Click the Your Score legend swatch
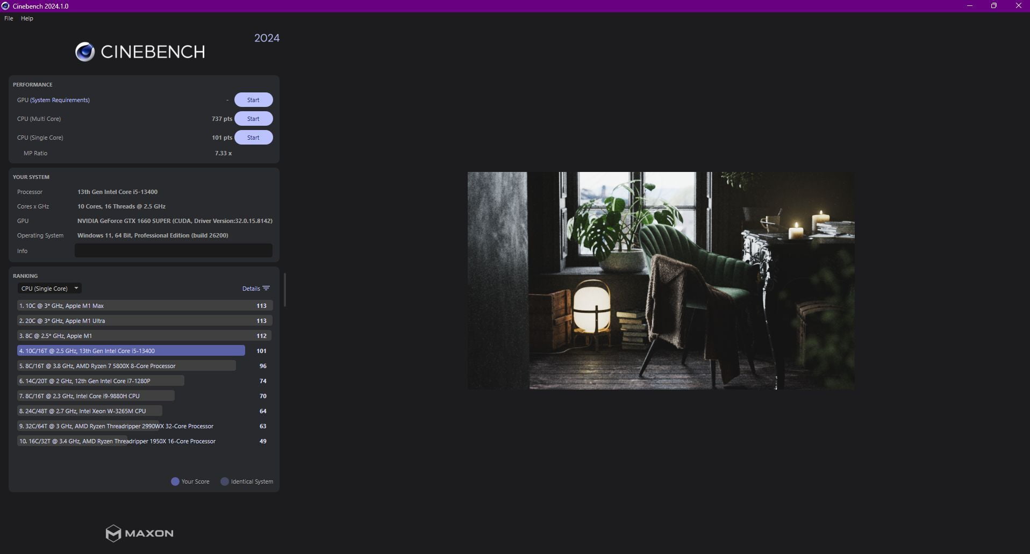This screenshot has width=1030, height=554. [175, 481]
